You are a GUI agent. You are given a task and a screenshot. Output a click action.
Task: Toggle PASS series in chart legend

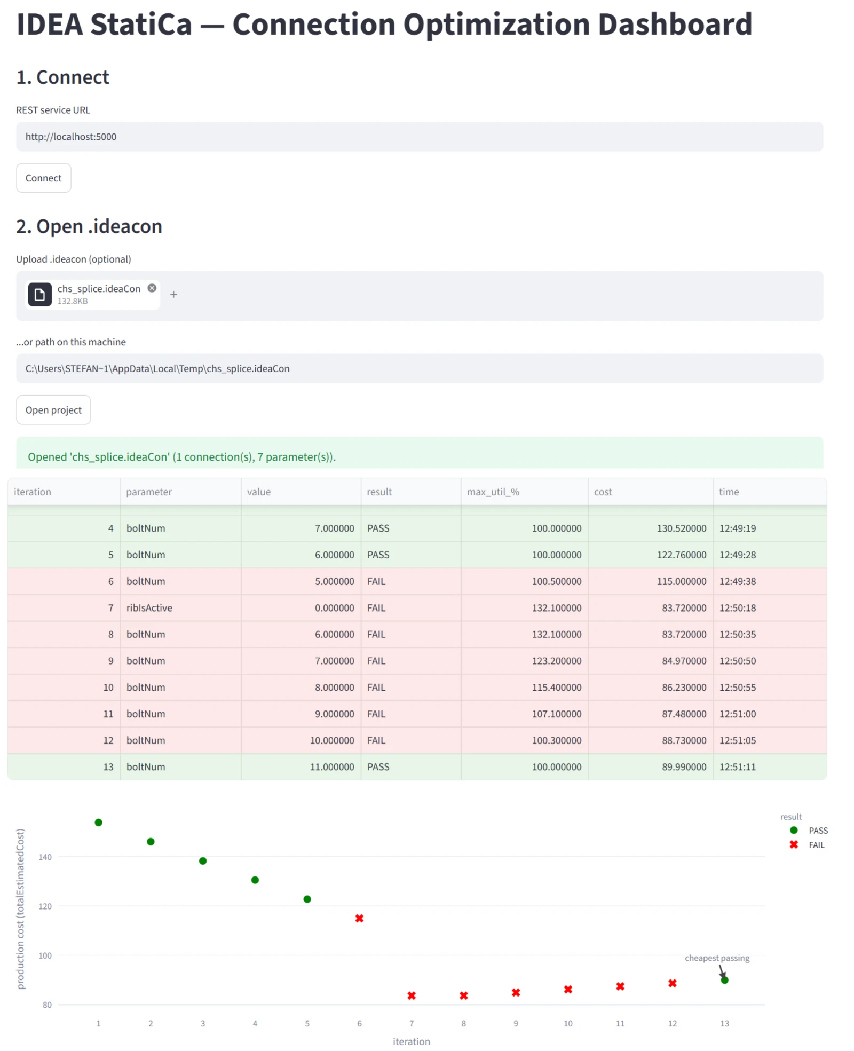pos(809,831)
